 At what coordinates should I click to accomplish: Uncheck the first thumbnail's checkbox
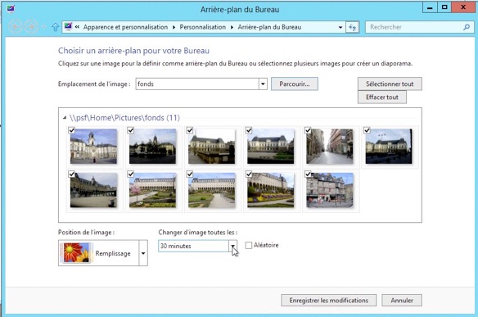pyautogui.click(x=72, y=130)
